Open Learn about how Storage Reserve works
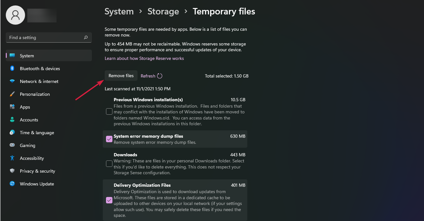This screenshot has height=221, width=424. [144, 58]
